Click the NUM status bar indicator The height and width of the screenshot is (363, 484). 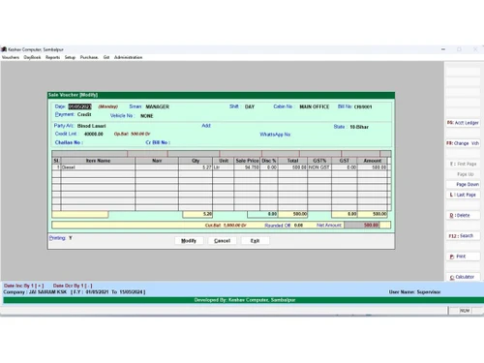465,311
